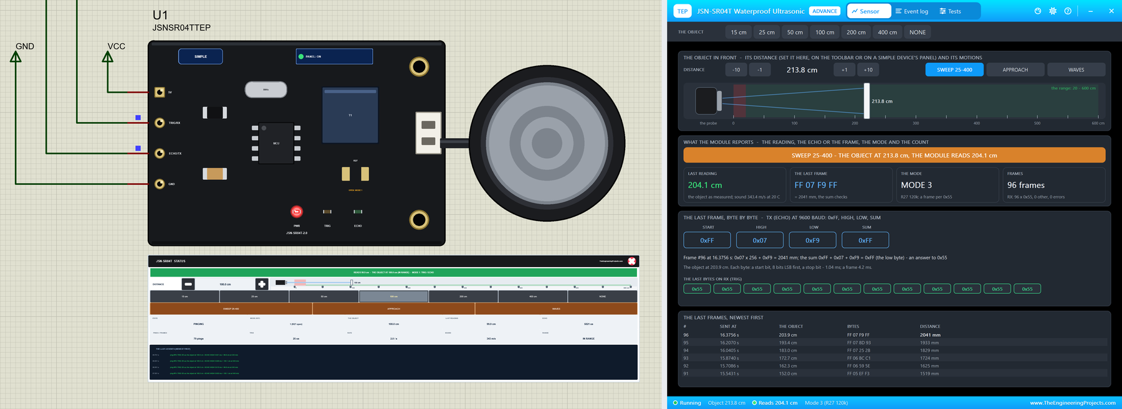This screenshot has height=409, width=1122.
Task: Click the HIGH byte 0x07 box
Action: pos(759,240)
